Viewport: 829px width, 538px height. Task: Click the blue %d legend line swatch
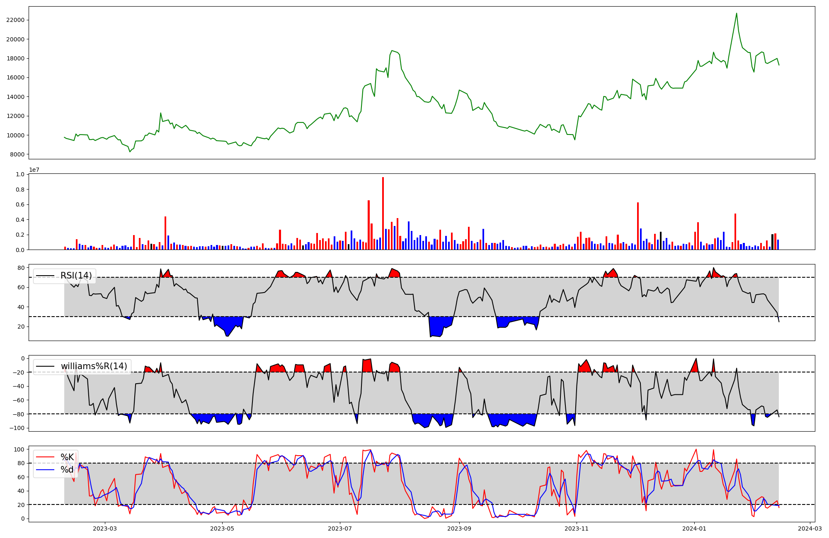[x=45, y=470]
